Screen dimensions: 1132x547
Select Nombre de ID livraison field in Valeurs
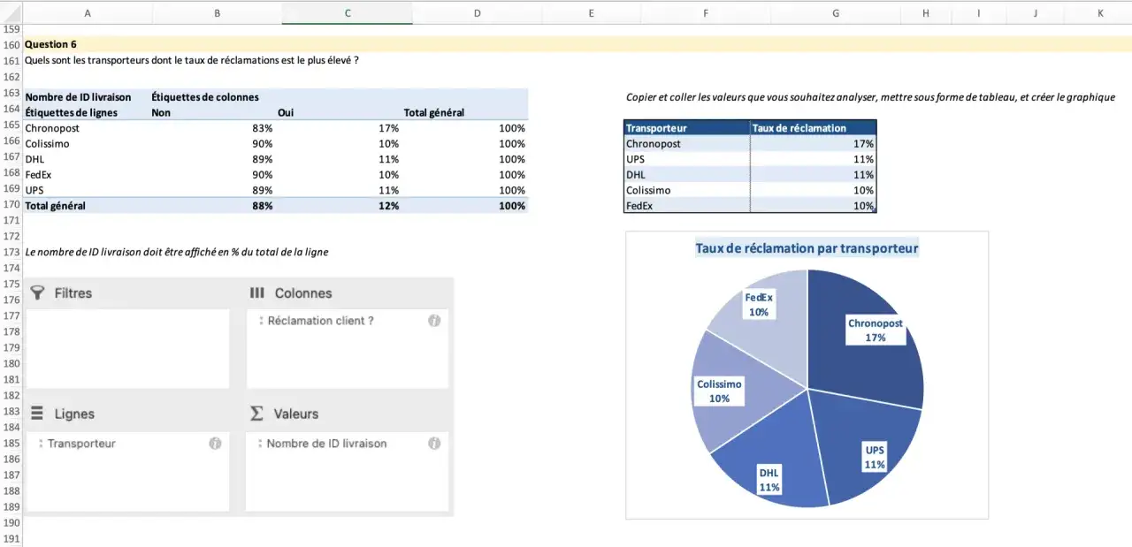click(326, 444)
